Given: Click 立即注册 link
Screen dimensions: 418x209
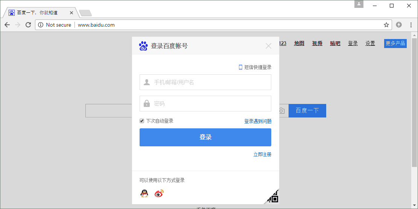Looking at the screenshot, I should tap(262, 155).
